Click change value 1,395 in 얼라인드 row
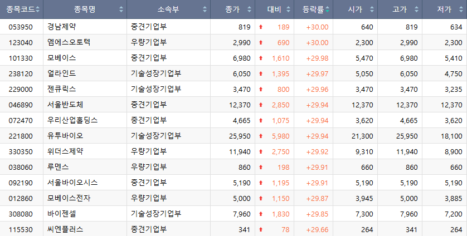Viewport: 467px width, 236px height. (280, 74)
